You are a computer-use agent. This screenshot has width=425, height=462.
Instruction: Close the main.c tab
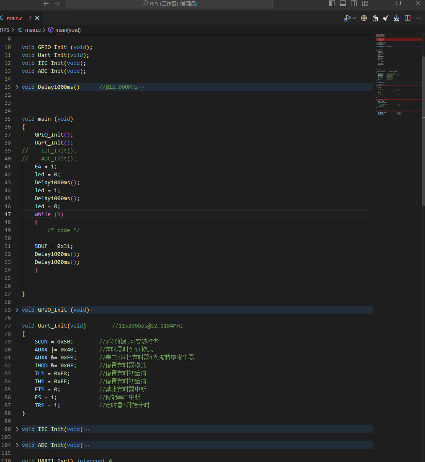[x=37, y=18]
